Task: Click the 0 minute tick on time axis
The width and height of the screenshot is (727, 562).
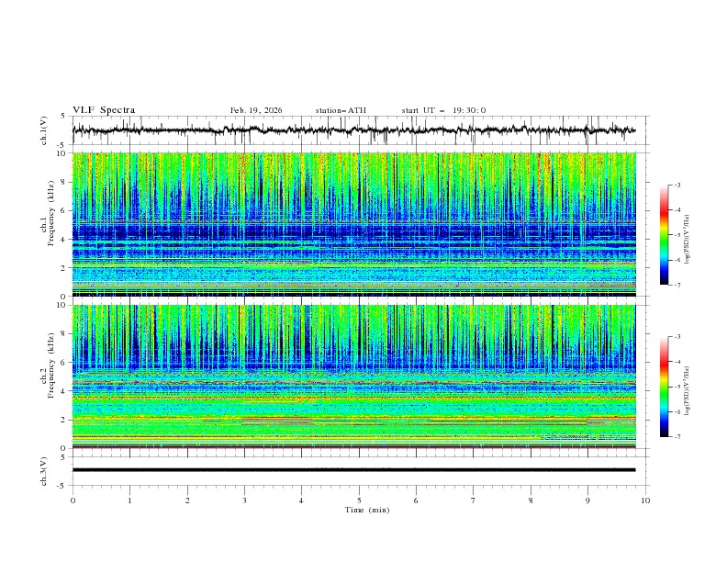Action: [73, 500]
